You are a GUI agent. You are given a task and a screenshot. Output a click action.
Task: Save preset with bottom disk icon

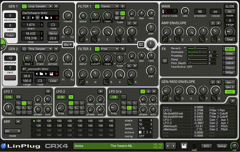coord(184,146)
